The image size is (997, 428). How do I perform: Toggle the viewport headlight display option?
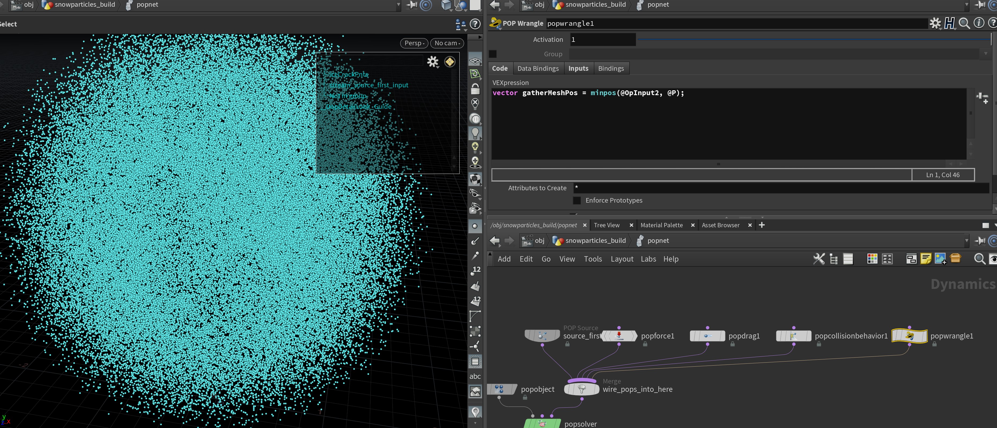click(x=475, y=133)
